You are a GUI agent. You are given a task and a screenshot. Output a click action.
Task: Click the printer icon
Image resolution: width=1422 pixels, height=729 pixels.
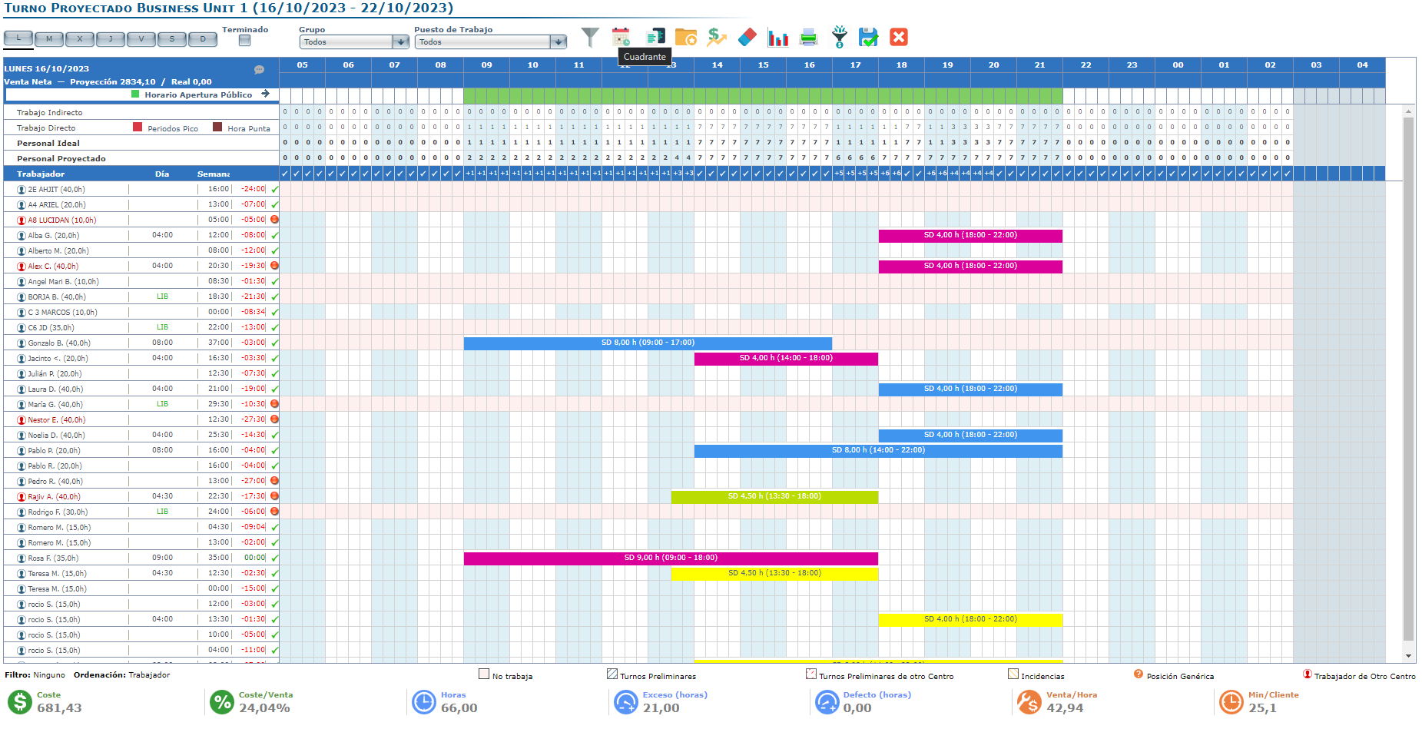[x=808, y=37]
